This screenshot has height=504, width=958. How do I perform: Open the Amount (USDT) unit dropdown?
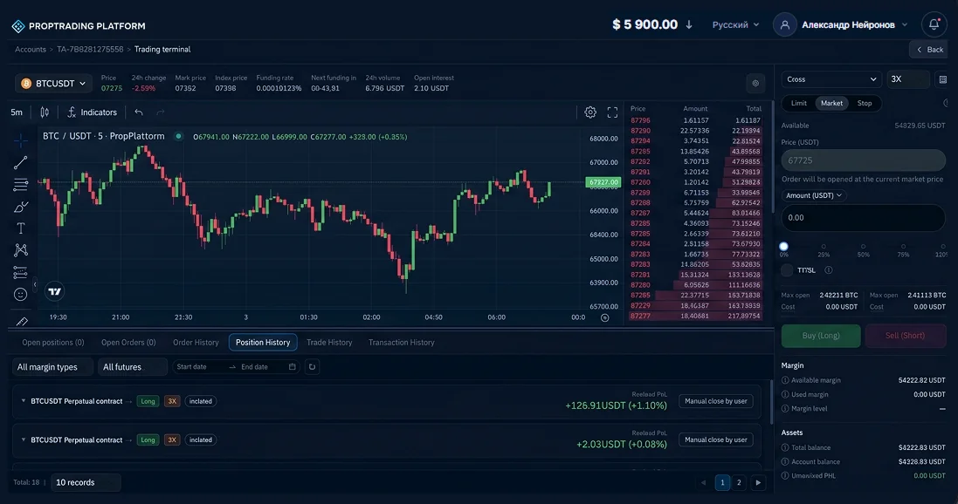814,195
